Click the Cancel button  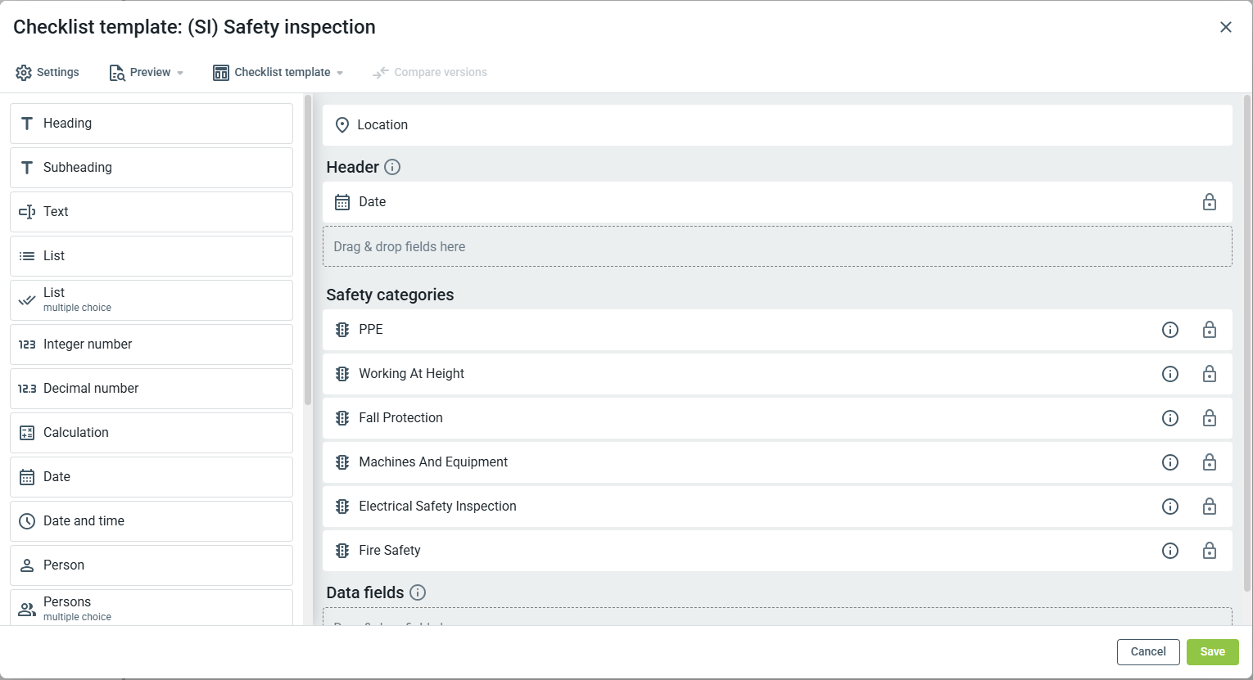1148,652
